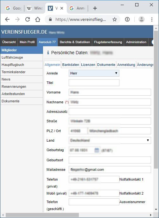The image size is (159, 218).
Task: Go back with the browser back arrow
Action: tap(7, 19)
